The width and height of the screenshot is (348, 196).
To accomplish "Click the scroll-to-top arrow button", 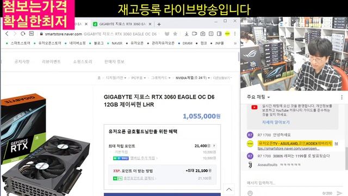I will click(x=229, y=189).
